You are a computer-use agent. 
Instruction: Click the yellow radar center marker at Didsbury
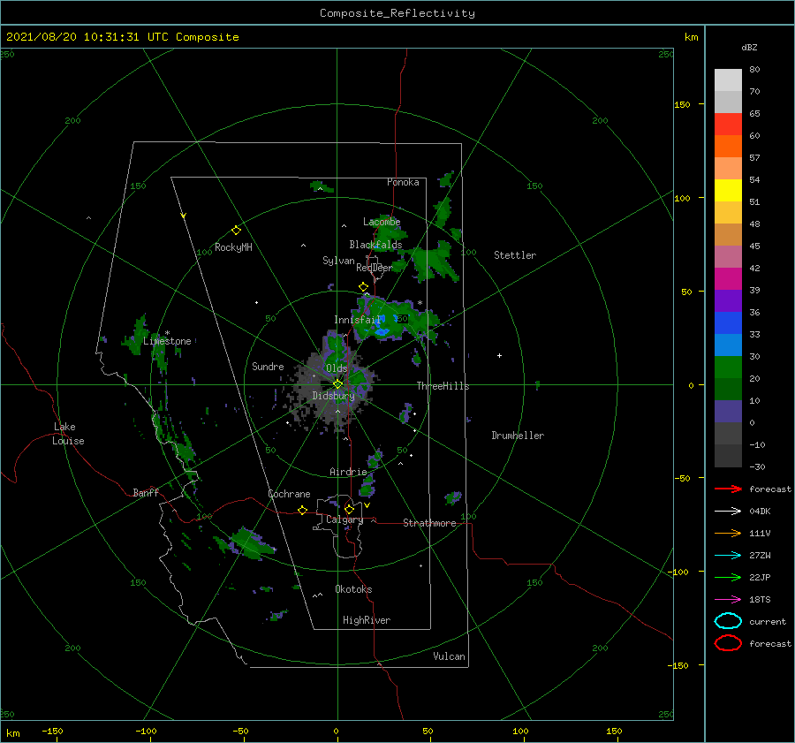(337, 384)
